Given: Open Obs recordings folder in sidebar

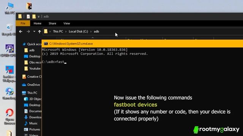Looking at the screenshot, I should click(x=33, y=62).
